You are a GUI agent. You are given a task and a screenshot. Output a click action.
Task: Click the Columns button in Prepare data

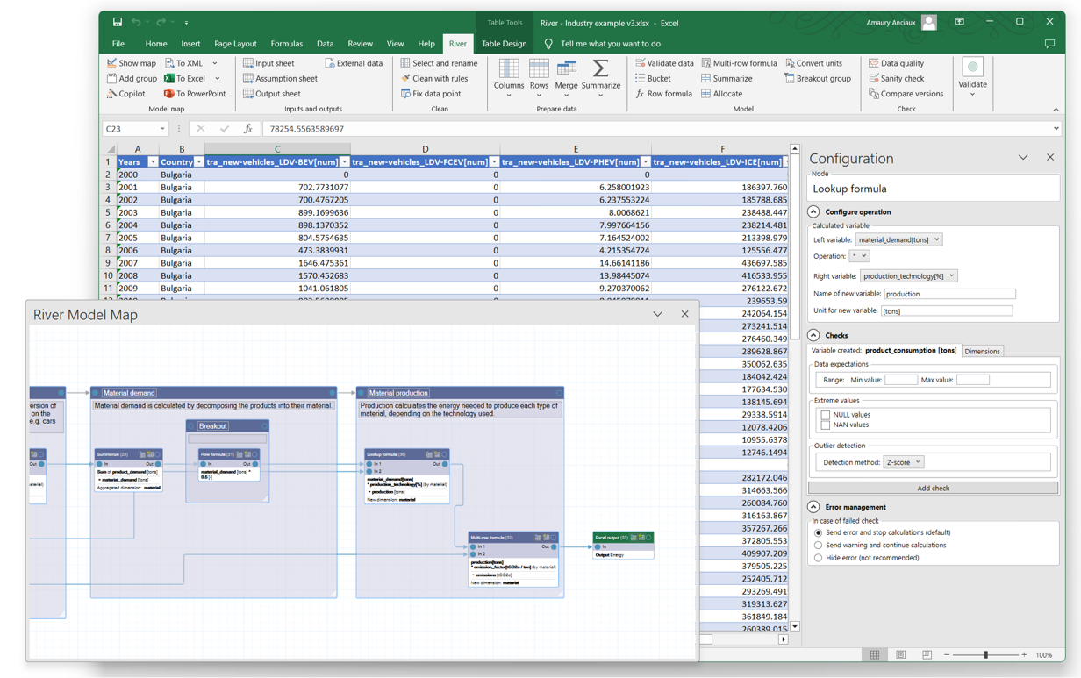(x=509, y=77)
